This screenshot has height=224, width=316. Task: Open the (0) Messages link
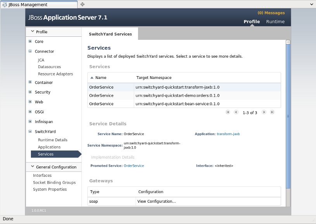tap(271, 13)
